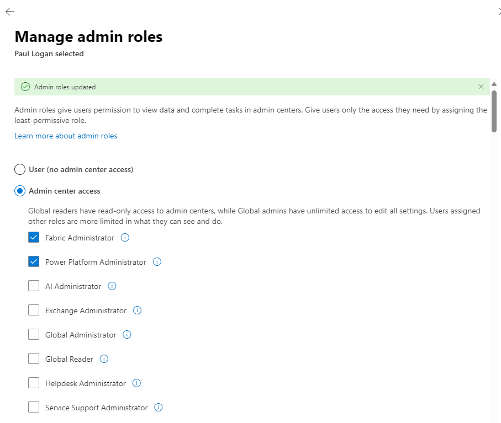Assign the Global Reader role
501x423 pixels.
[33, 358]
